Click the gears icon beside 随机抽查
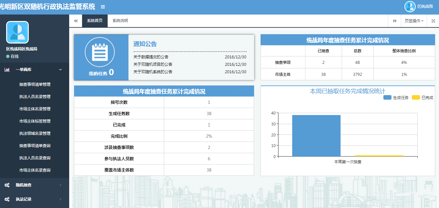This screenshot has height=208, width=439. (7, 185)
